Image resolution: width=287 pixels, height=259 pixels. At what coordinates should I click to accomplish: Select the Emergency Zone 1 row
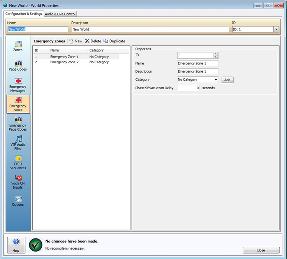point(77,57)
